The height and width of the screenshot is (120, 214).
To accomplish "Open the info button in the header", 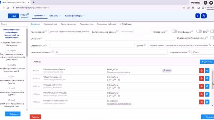I will [x=198, y=16].
